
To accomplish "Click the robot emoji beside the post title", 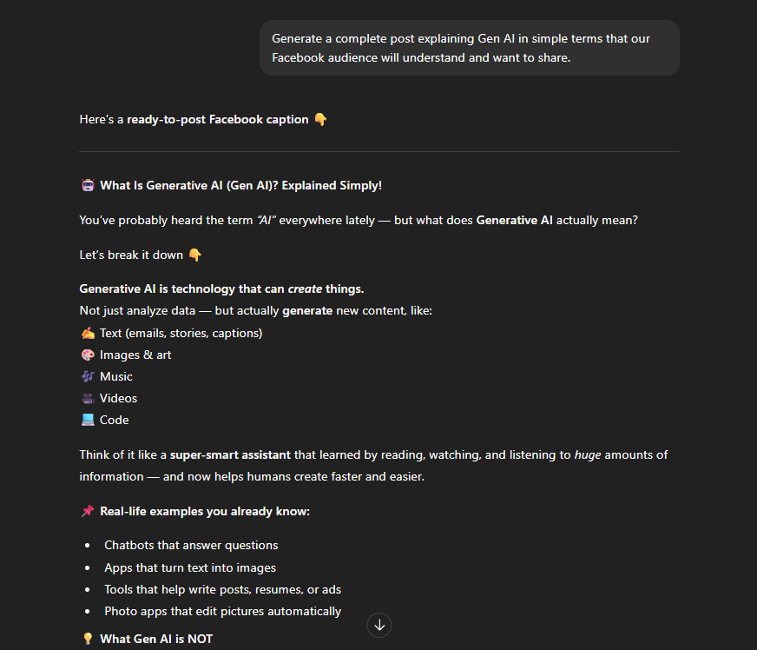I will coord(87,184).
